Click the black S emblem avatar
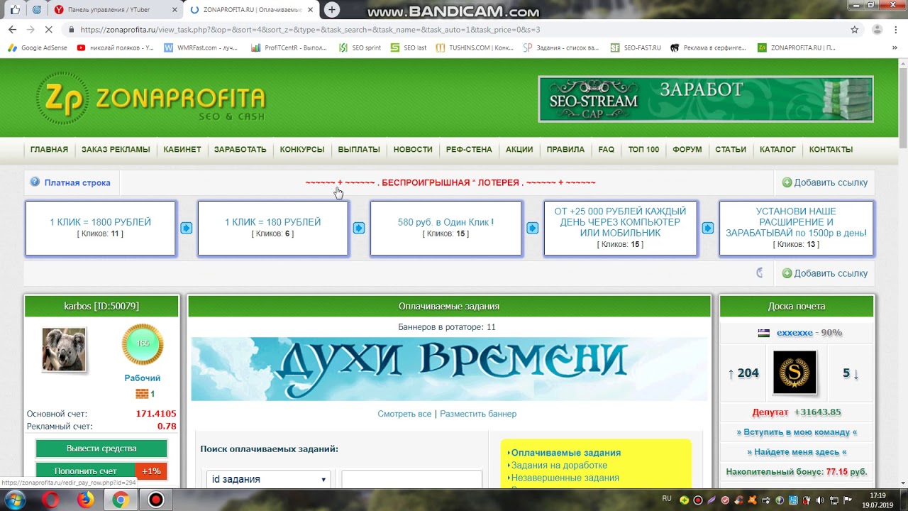The height and width of the screenshot is (511, 908). click(x=794, y=373)
